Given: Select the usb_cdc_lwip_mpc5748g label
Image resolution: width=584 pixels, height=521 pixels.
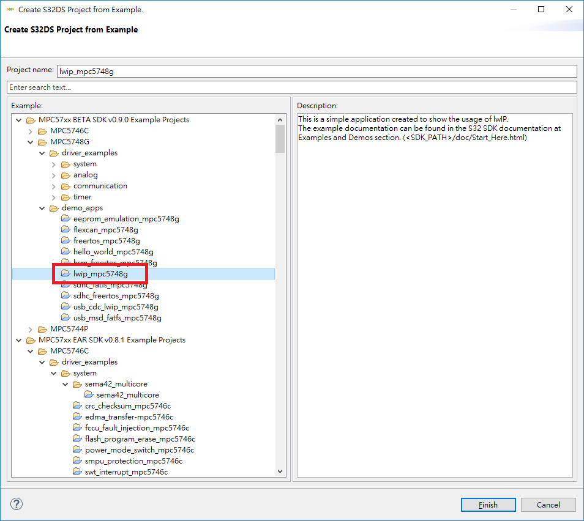Looking at the screenshot, I should point(116,307).
